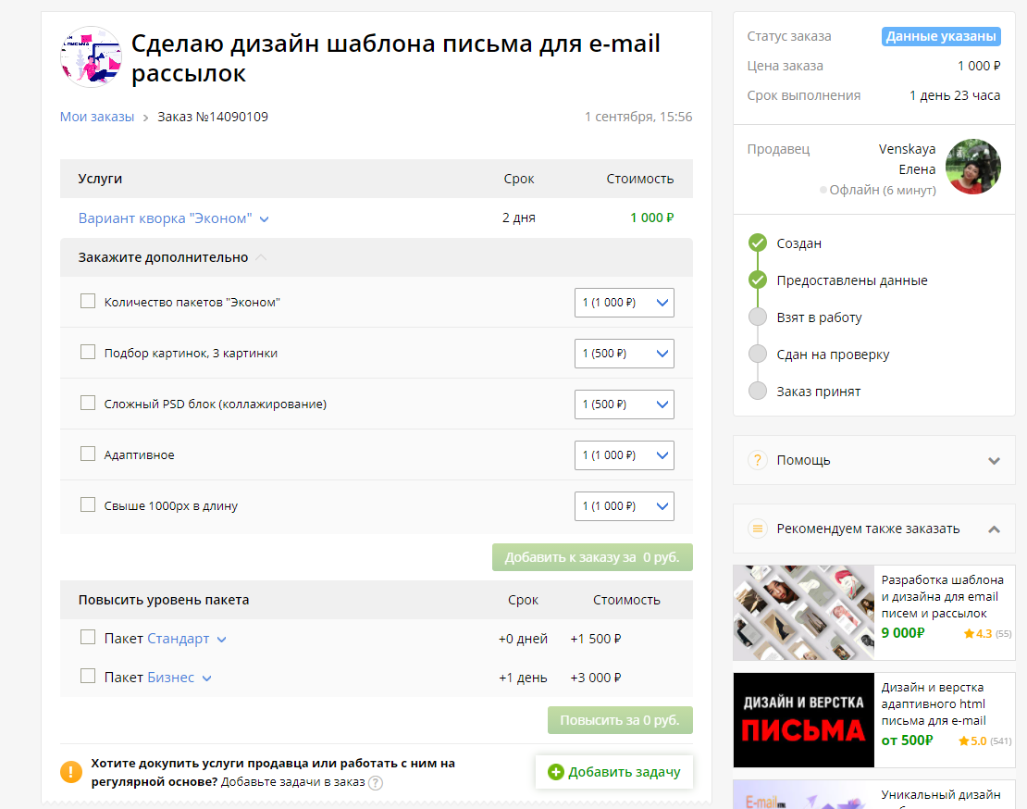
Task: Check Сложный PSD блок option
Action: (88, 403)
